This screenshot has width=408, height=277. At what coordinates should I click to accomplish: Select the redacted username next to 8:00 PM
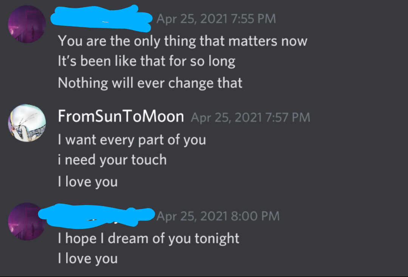click(97, 216)
